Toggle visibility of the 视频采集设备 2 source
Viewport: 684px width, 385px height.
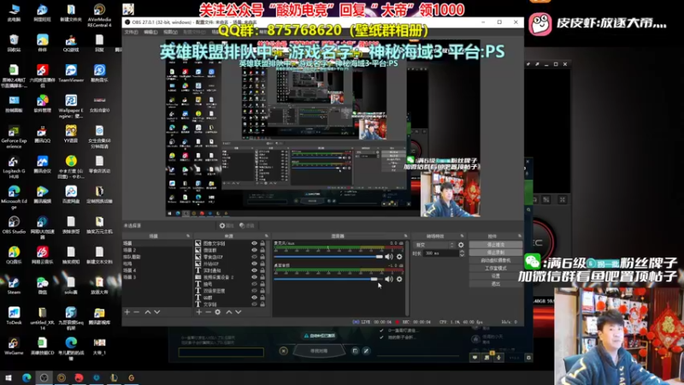click(254, 277)
